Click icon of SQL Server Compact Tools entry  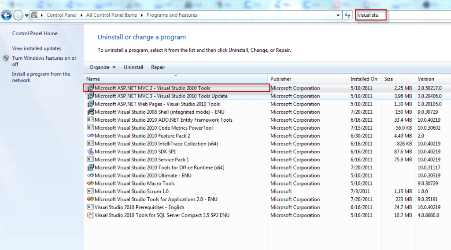coord(90,215)
